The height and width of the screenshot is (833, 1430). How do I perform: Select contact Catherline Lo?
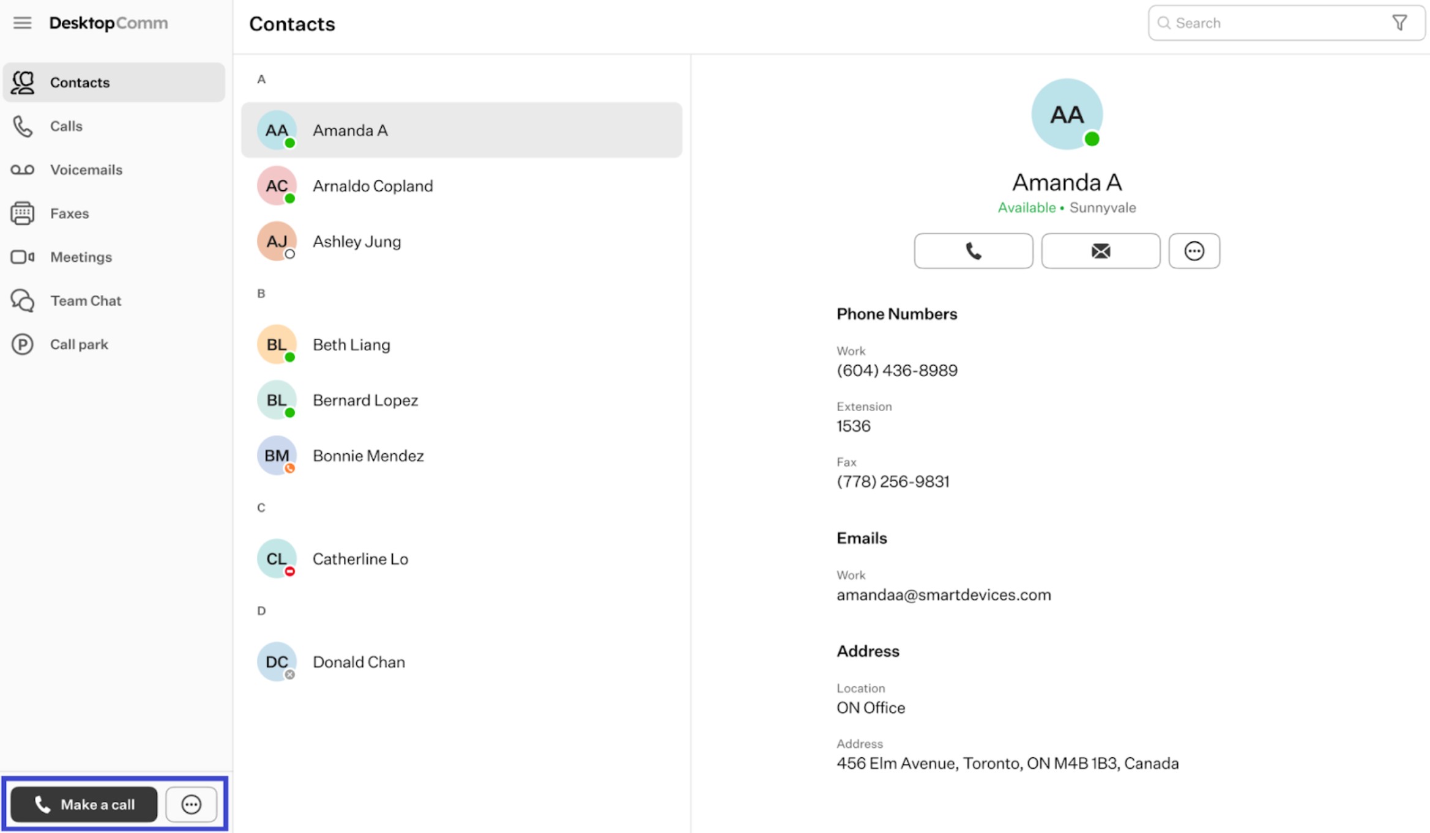[461, 558]
